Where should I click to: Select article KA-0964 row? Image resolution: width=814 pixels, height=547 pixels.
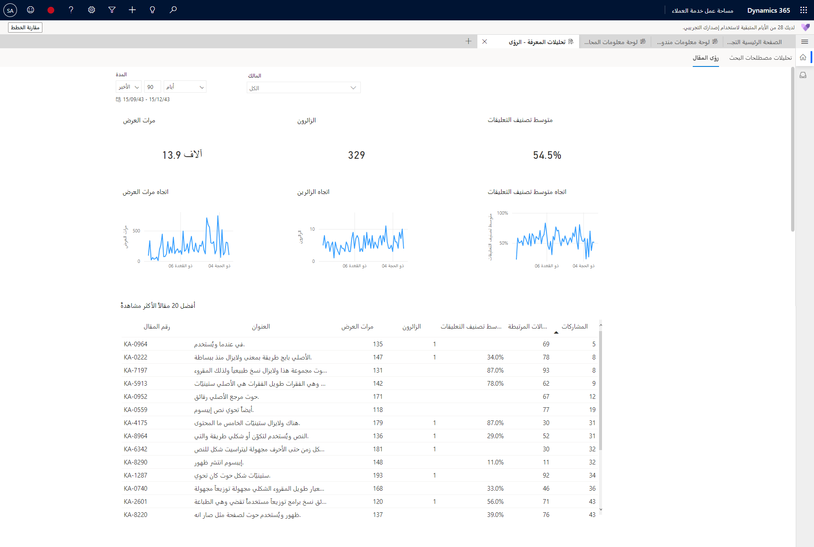pyautogui.click(x=360, y=344)
